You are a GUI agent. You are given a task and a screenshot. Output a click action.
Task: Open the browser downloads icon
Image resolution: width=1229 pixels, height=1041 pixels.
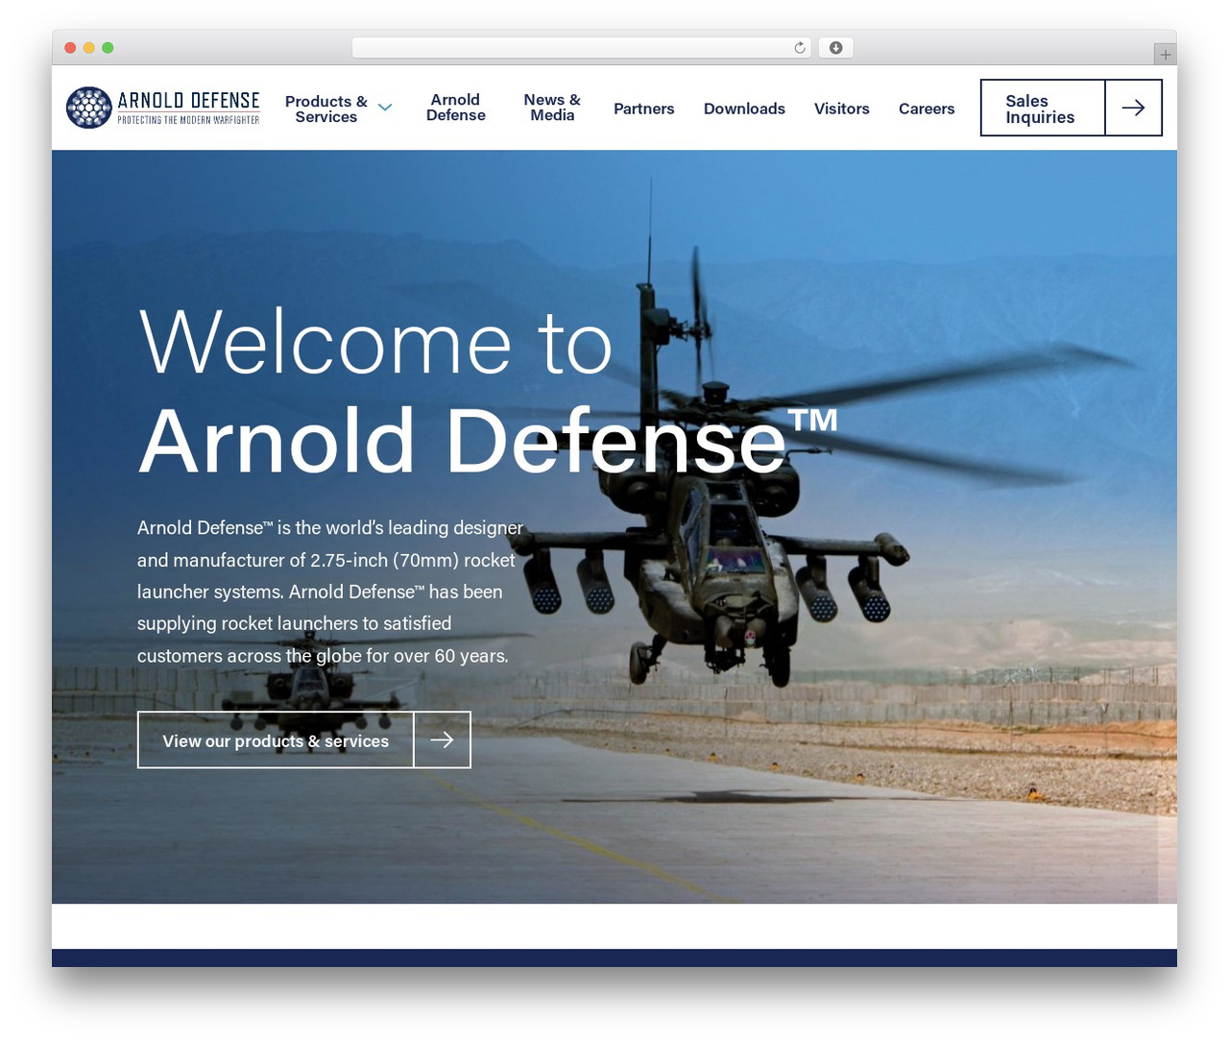pyautogui.click(x=836, y=48)
